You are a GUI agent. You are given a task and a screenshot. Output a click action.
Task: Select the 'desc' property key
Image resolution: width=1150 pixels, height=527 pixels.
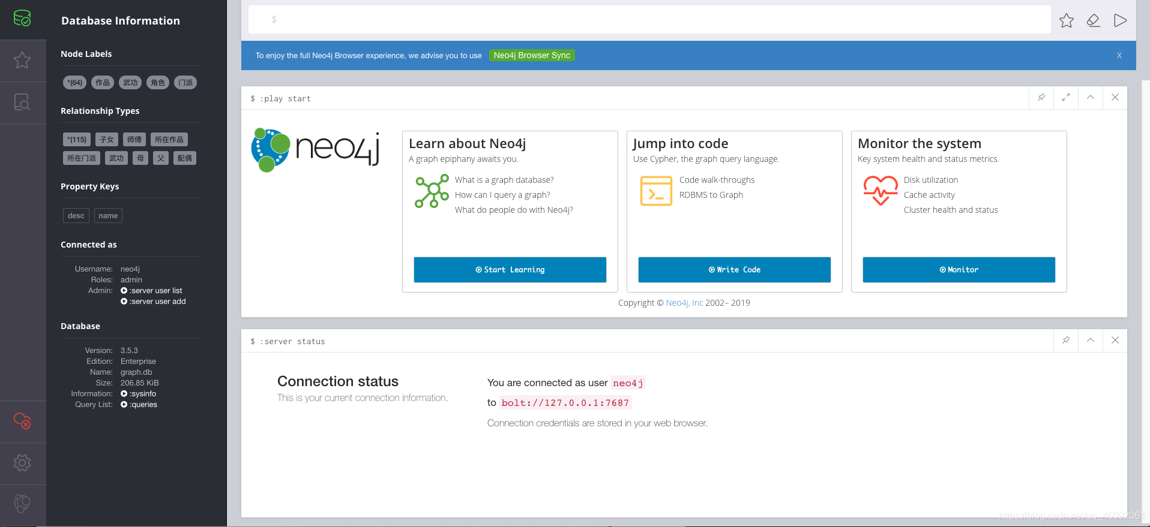pyautogui.click(x=76, y=216)
